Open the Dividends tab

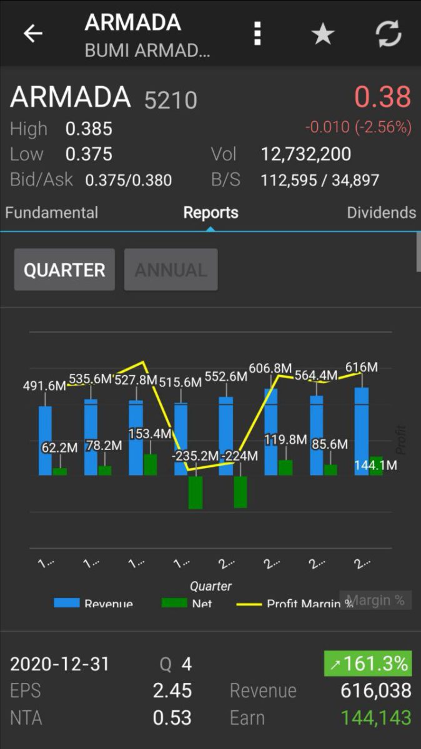[x=381, y=212]
